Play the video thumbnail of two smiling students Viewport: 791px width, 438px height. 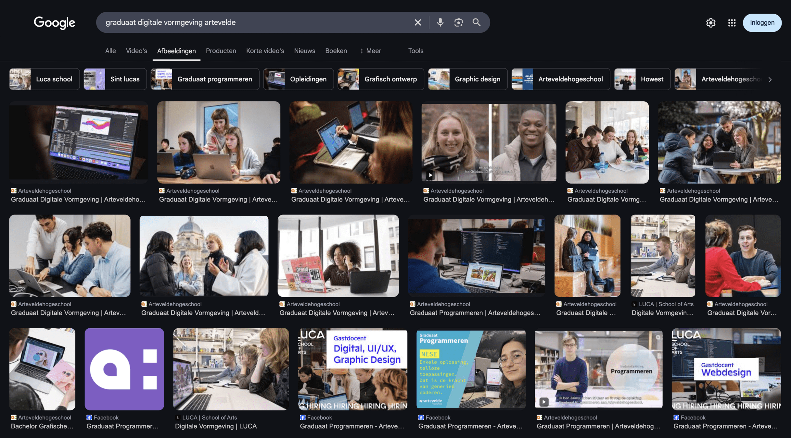pyautogui.click(x=488, y=142)
